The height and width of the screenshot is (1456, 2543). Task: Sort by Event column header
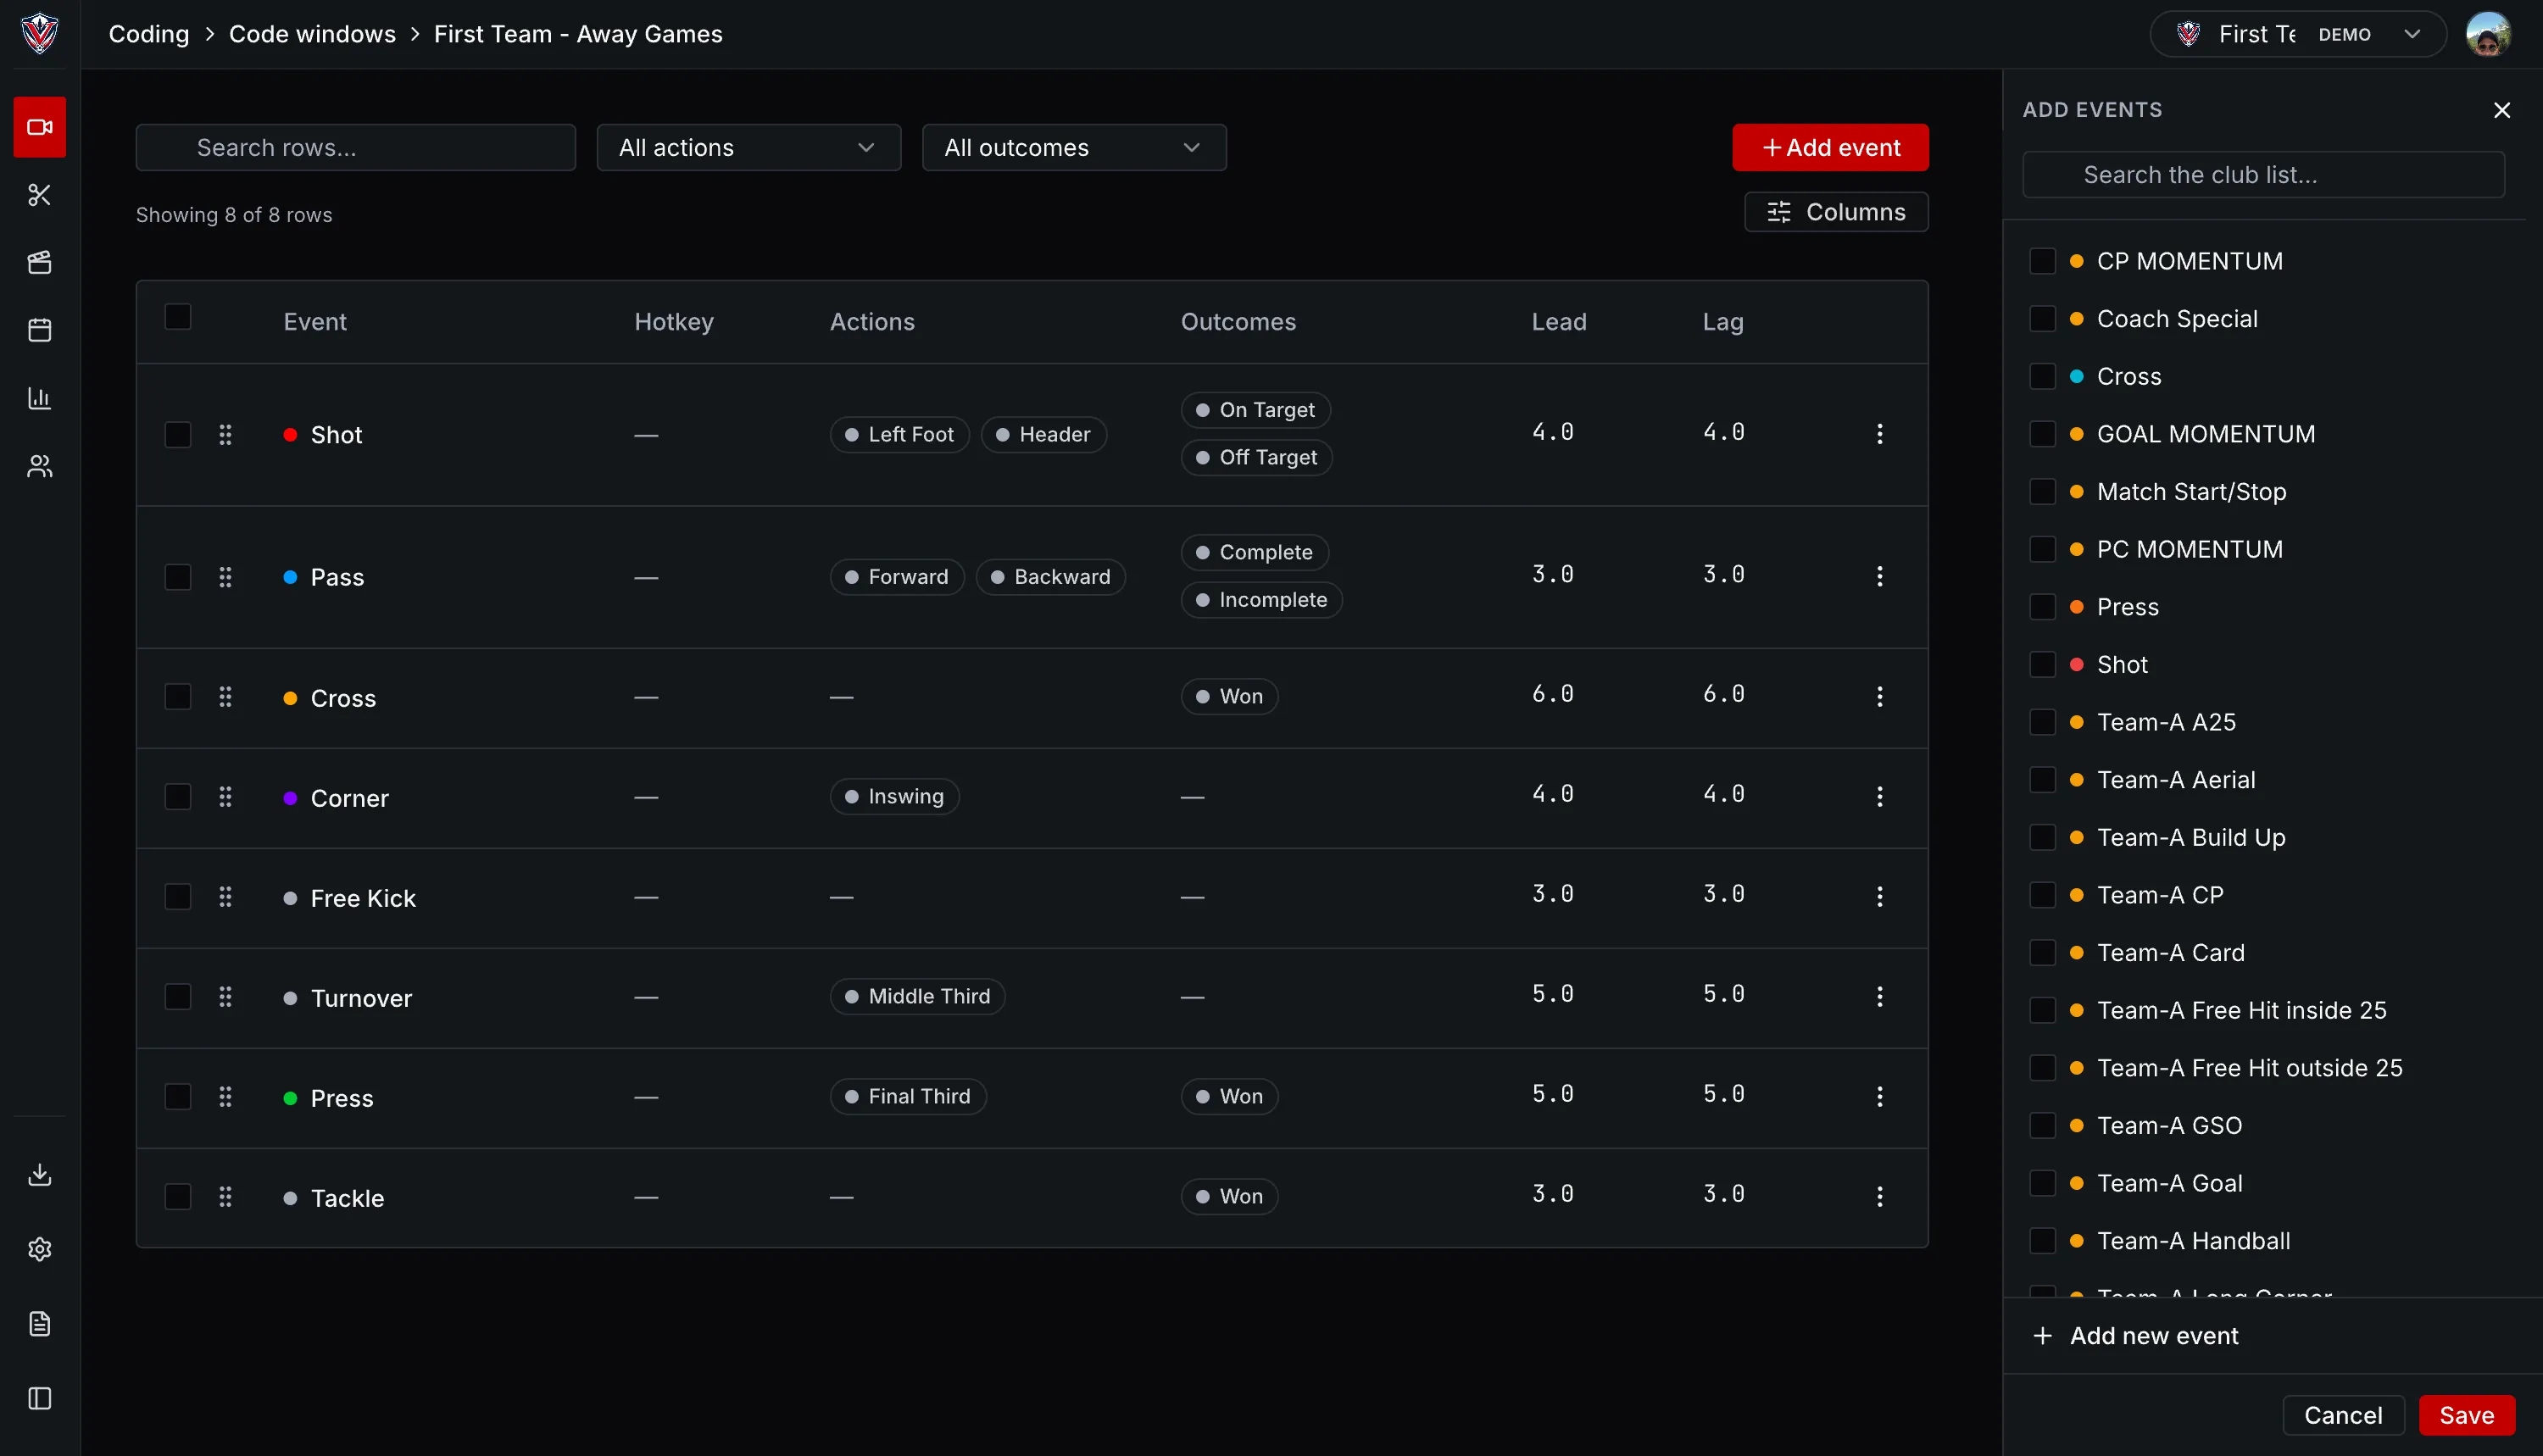[315, 322]
